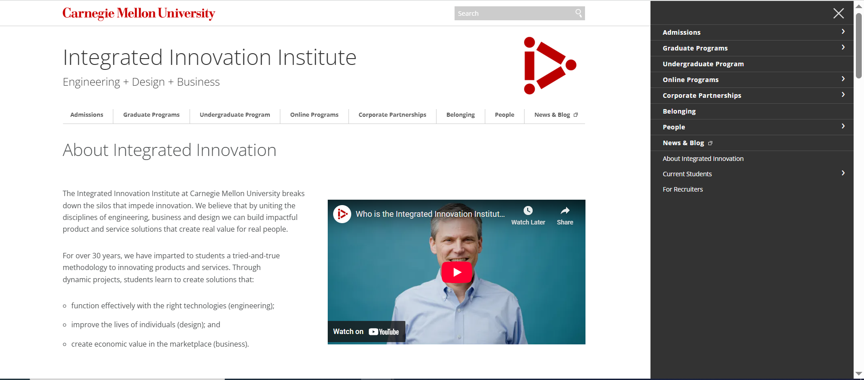Click Watch on YouTube button
The height and width of the screenshot is (380, 864).
click(x=366, y=332)
